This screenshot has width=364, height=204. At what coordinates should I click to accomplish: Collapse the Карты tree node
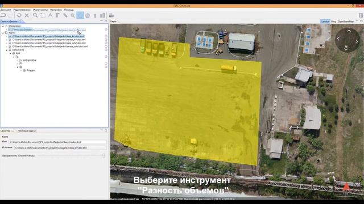(x=3, y=33)
